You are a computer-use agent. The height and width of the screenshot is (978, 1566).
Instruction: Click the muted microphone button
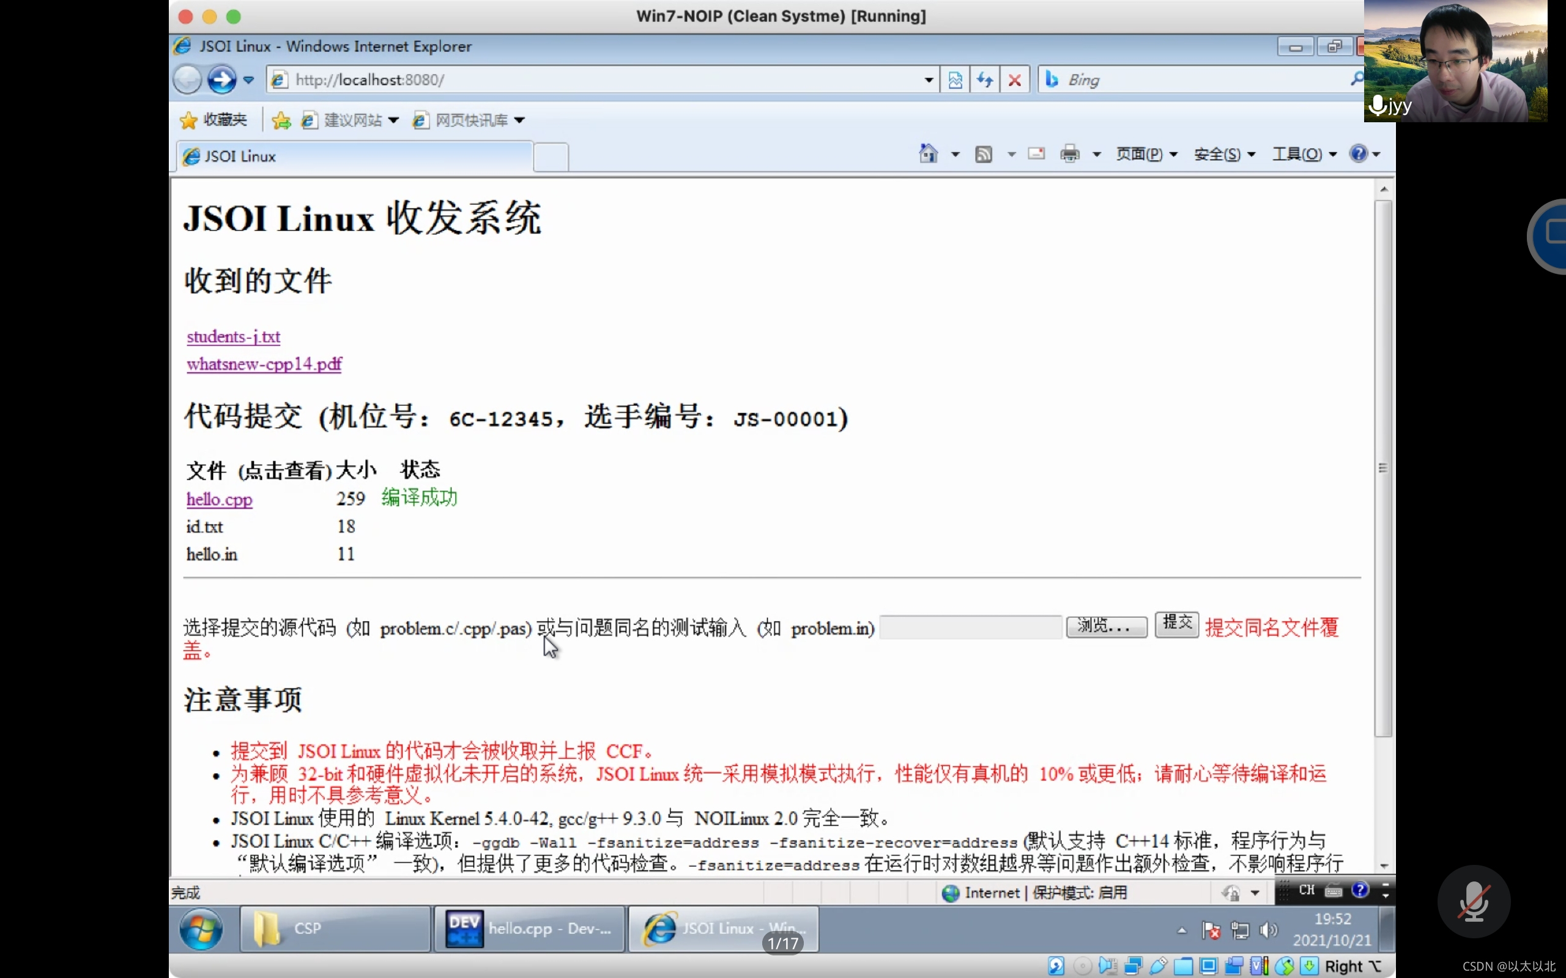click(x=1474, y=901)
